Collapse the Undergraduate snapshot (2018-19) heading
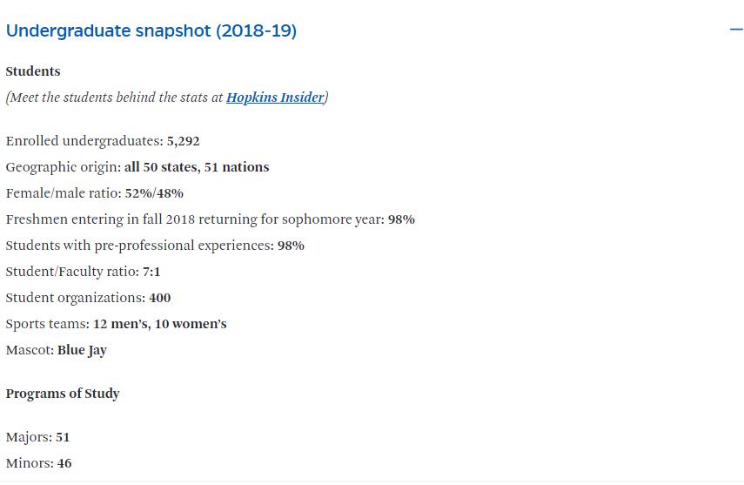 pos(151,31)
